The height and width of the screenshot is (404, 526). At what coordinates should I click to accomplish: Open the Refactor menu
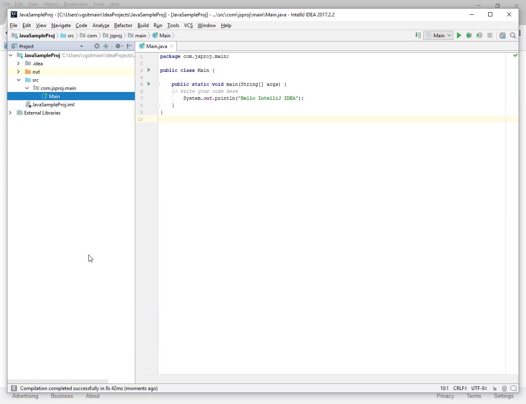(123, 25)
